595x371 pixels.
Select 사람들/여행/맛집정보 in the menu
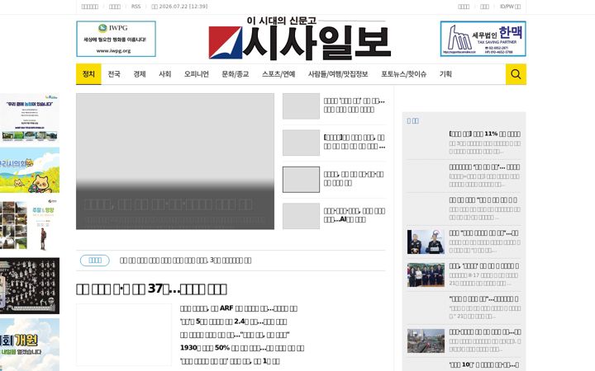338,74
